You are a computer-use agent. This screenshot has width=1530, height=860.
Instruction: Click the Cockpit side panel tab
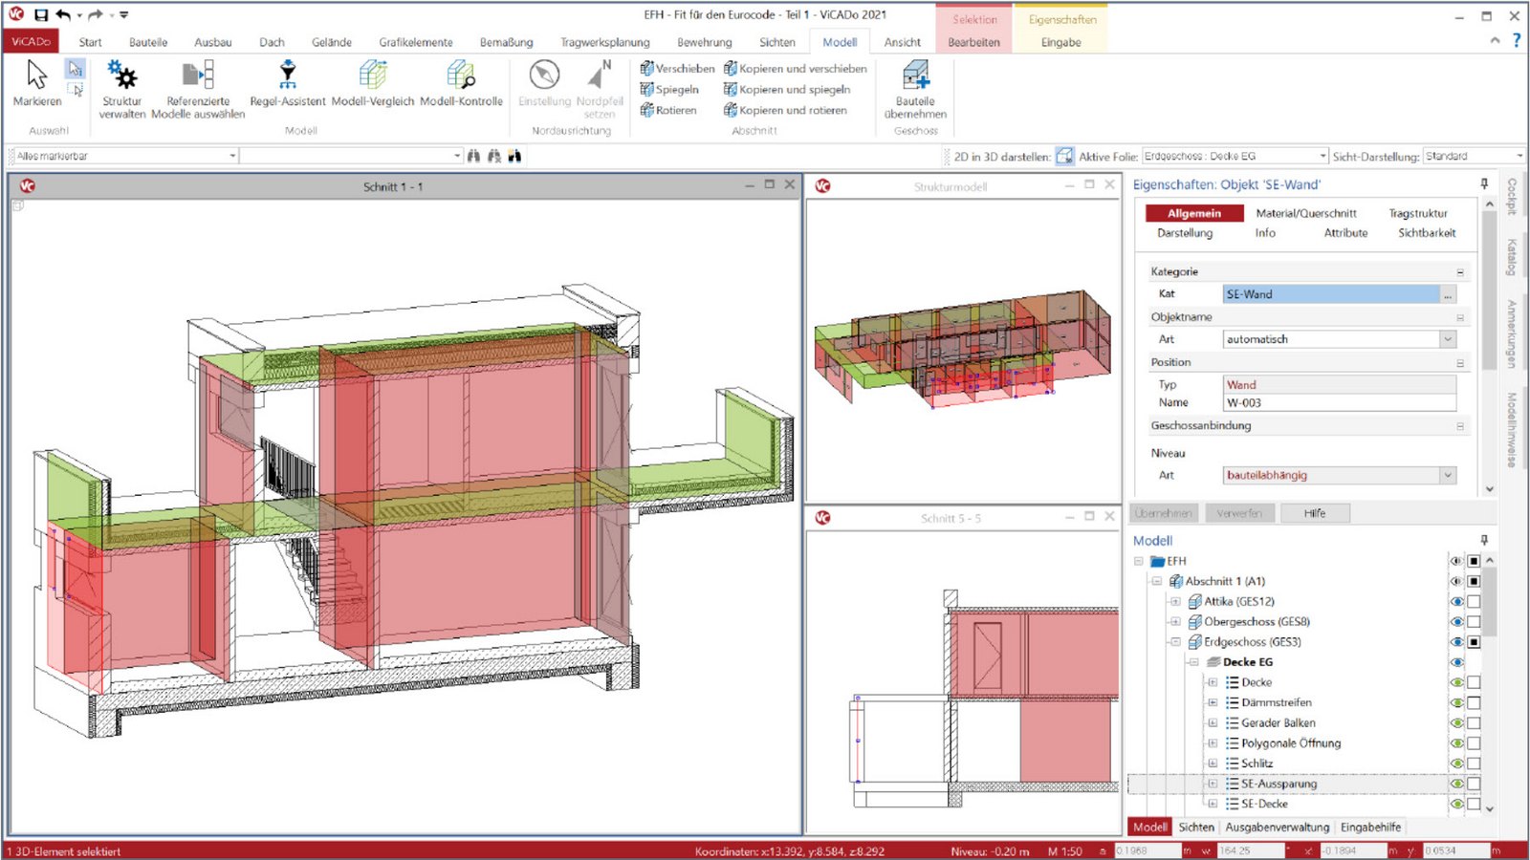tap(1512, 196)
